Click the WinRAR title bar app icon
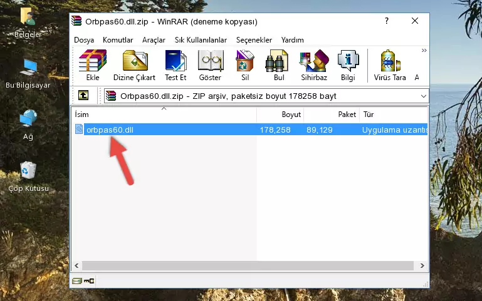Screen dimensions: 482x301 point(76,21)
